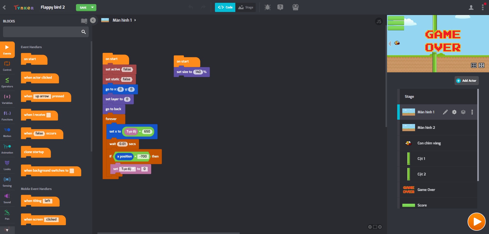Open the user account icon
Viewport: 489px width, 234px height.
pos(471,7)
